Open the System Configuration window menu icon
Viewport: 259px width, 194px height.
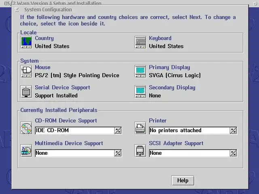[17, 10]
